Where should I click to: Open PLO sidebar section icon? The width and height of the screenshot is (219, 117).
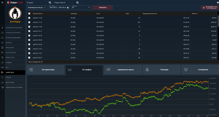pos(2,67)
